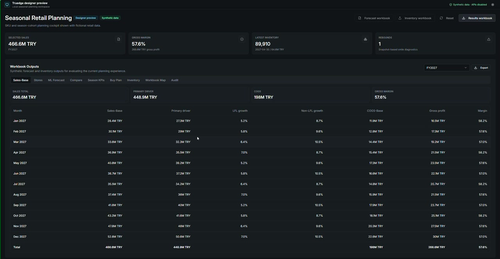Click the download icon in Results workbook button

464,18
